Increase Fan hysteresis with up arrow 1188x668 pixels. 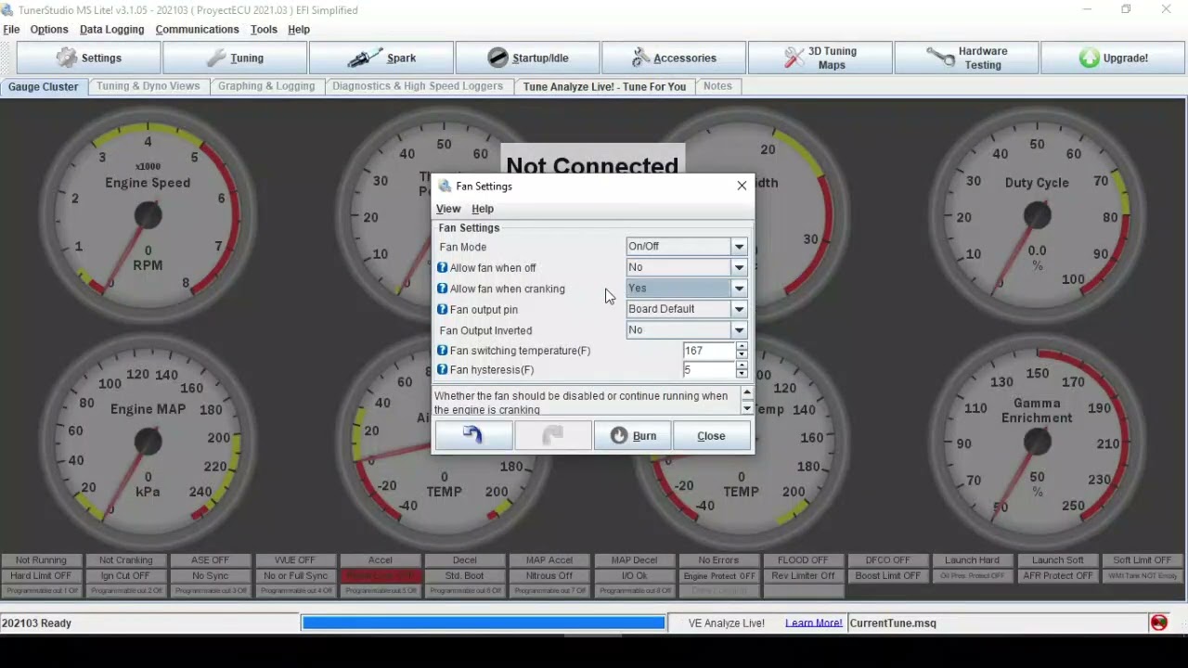coord(741,365)
